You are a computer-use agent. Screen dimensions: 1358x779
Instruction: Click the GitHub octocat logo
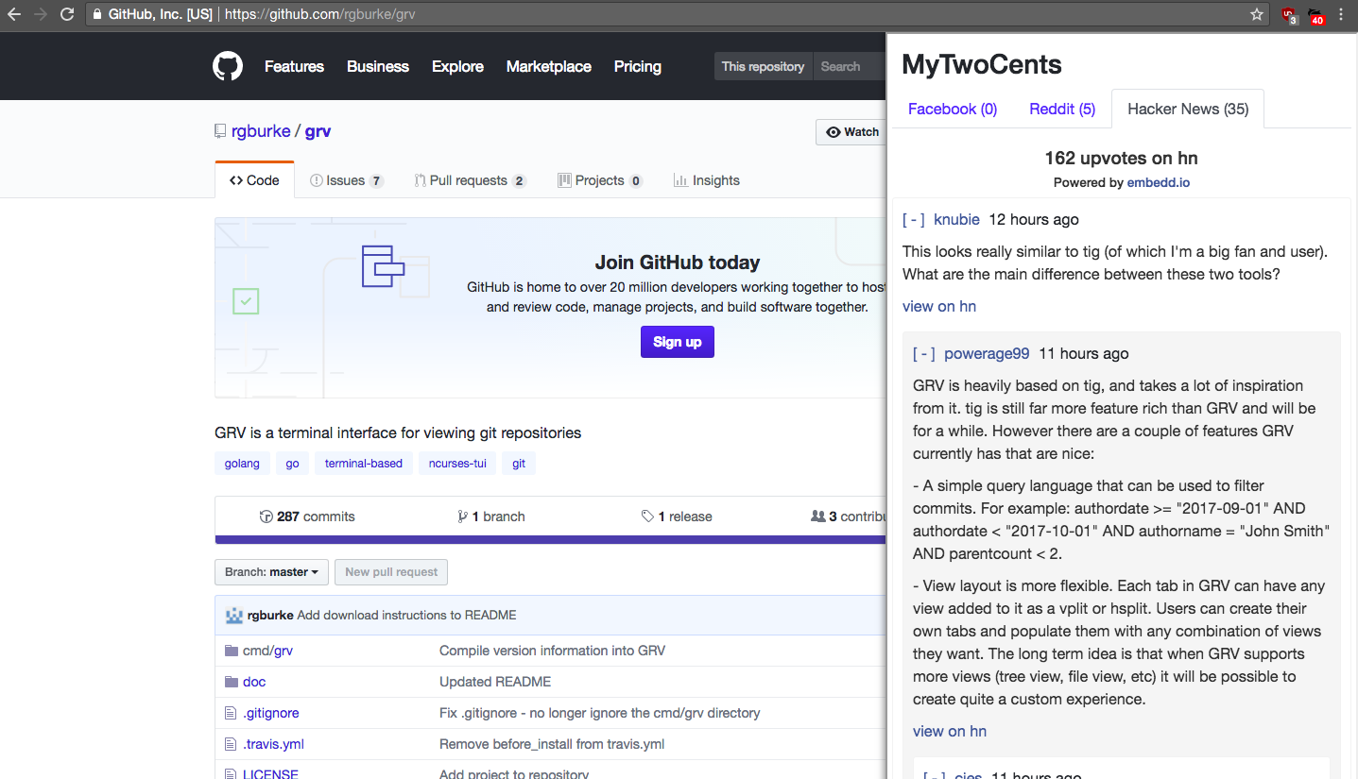click(227, 66)
